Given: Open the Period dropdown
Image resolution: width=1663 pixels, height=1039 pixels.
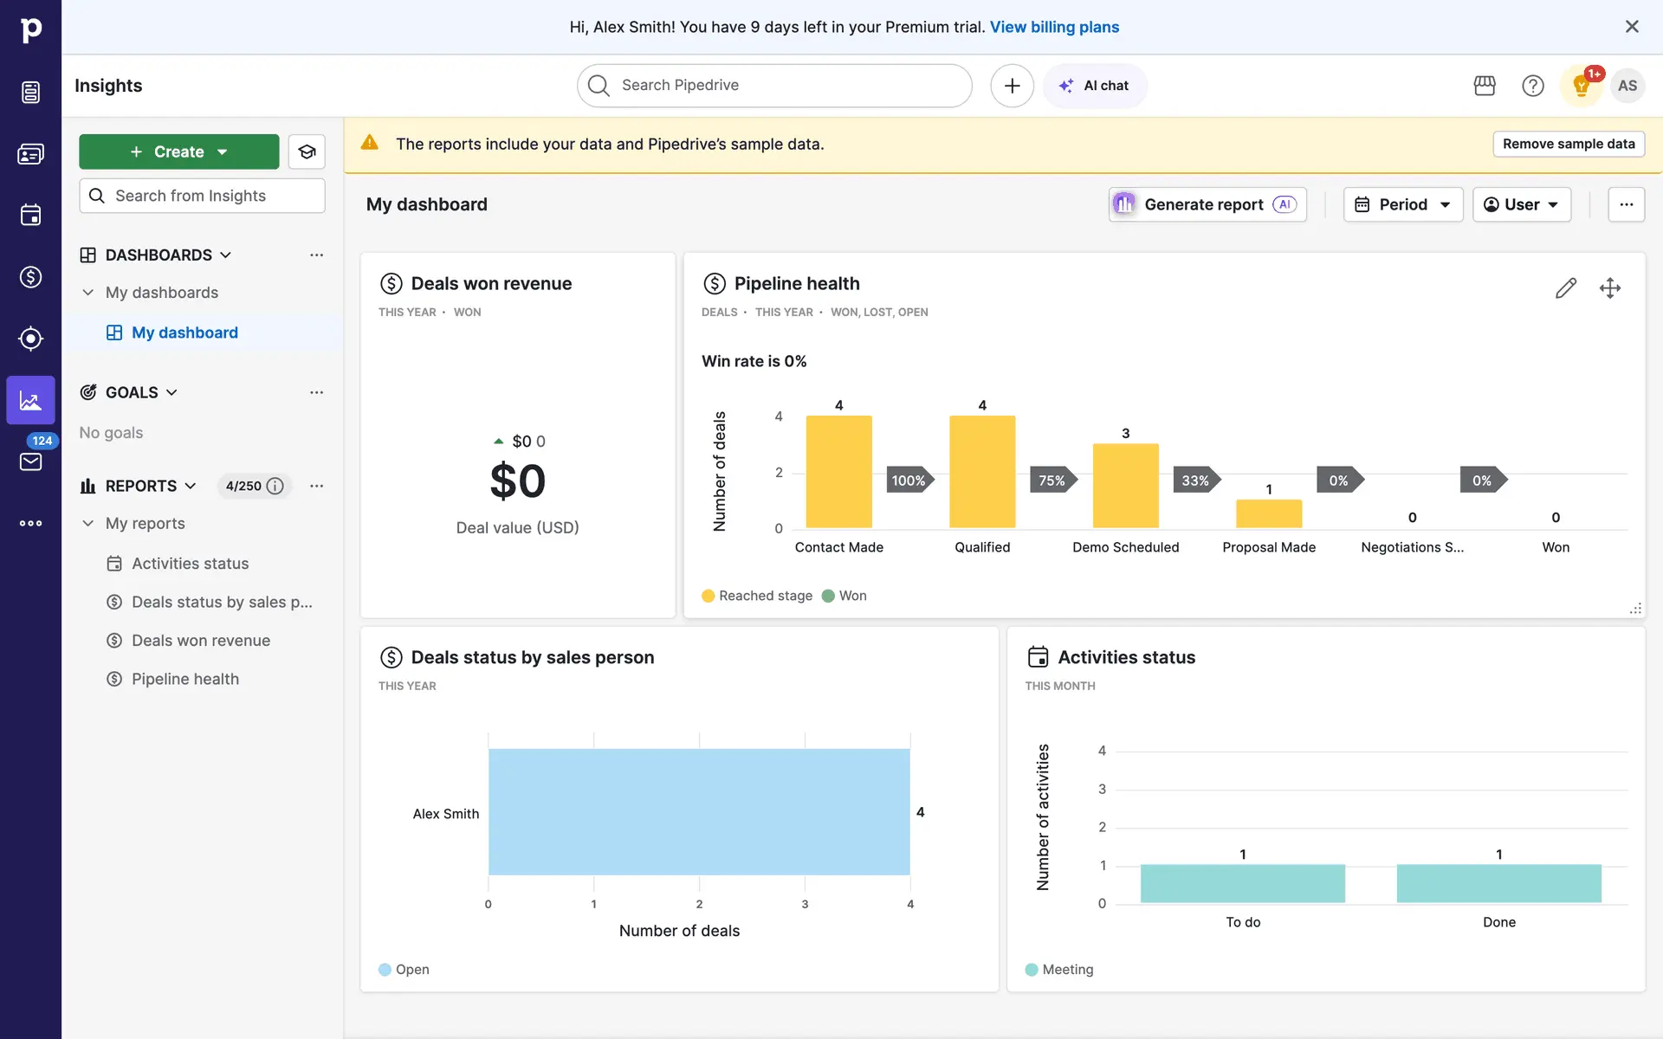Looking at the screenshot, I should point(1402,205).
